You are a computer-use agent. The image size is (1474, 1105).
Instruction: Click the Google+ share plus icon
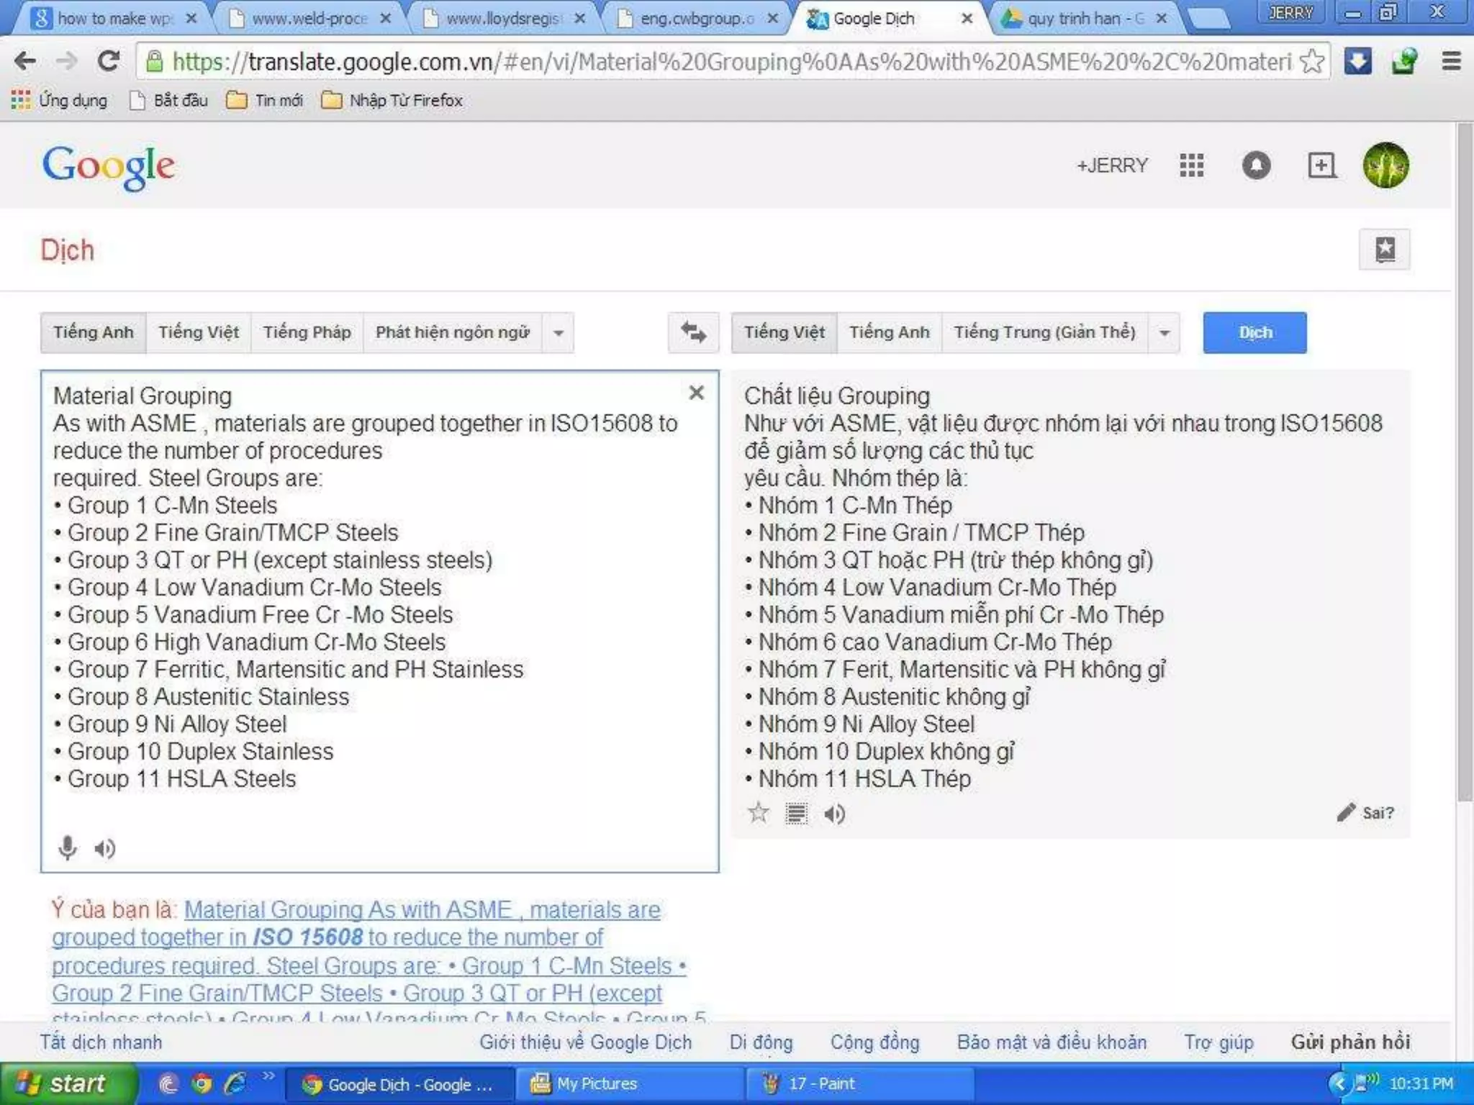click(1321, 165)
